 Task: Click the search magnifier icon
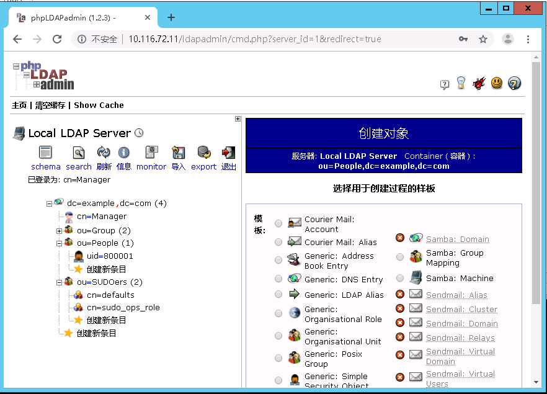[78, 153]
